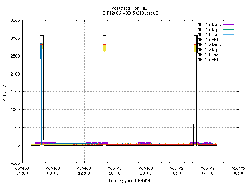Click the x-axis tick '060408 08:00'
The height and width of the screenshot is (184, 246).
(53, 171)
